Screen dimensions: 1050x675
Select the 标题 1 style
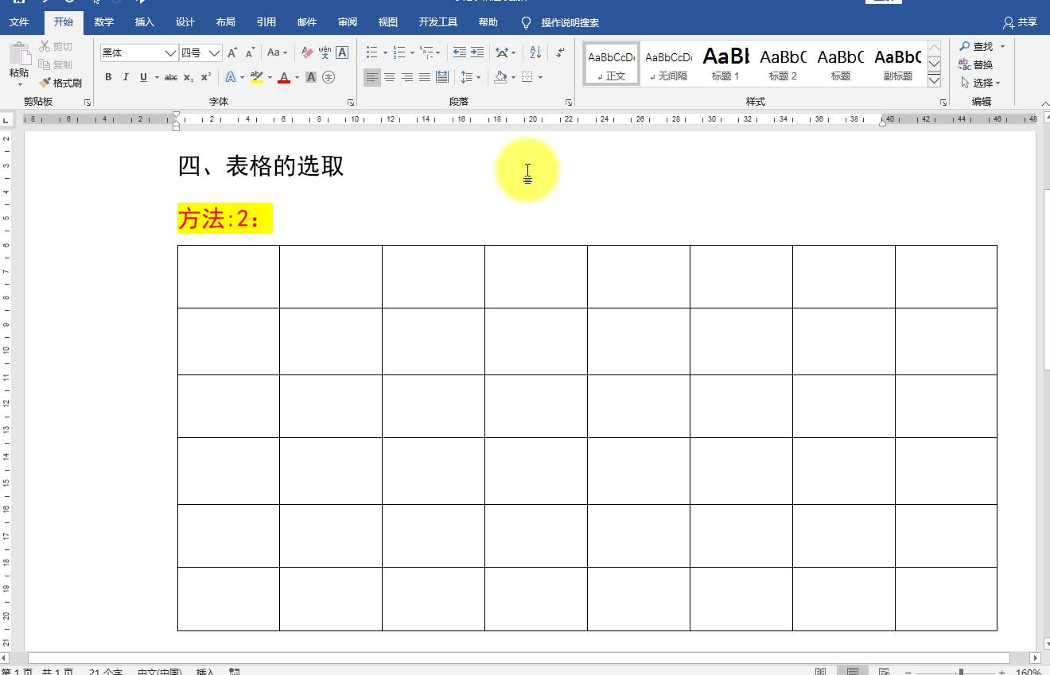(725, 64)
